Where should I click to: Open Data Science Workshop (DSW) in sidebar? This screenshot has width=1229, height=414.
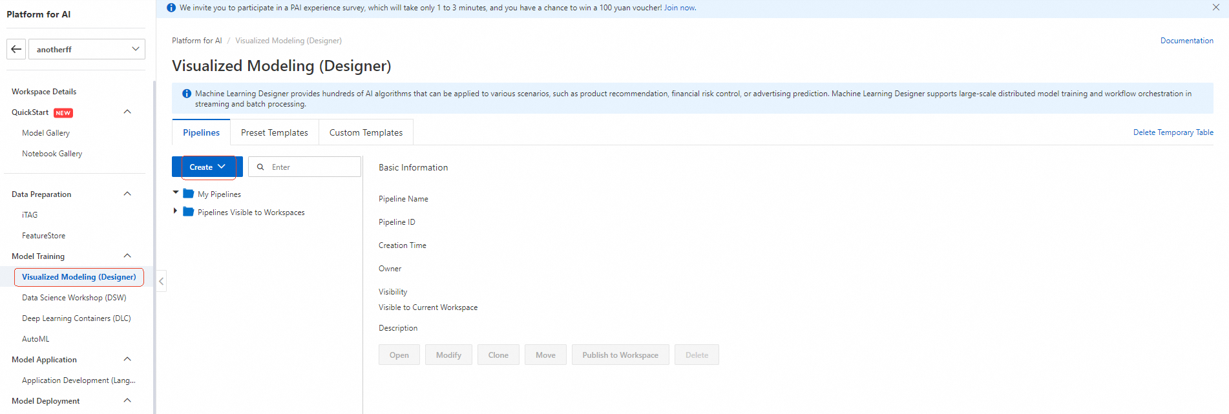coord(74,298)
